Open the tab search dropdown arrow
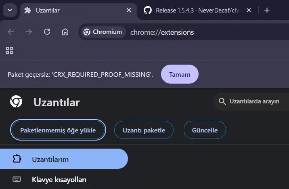Screen dimensions: 289x189 [x=10, y=10]
